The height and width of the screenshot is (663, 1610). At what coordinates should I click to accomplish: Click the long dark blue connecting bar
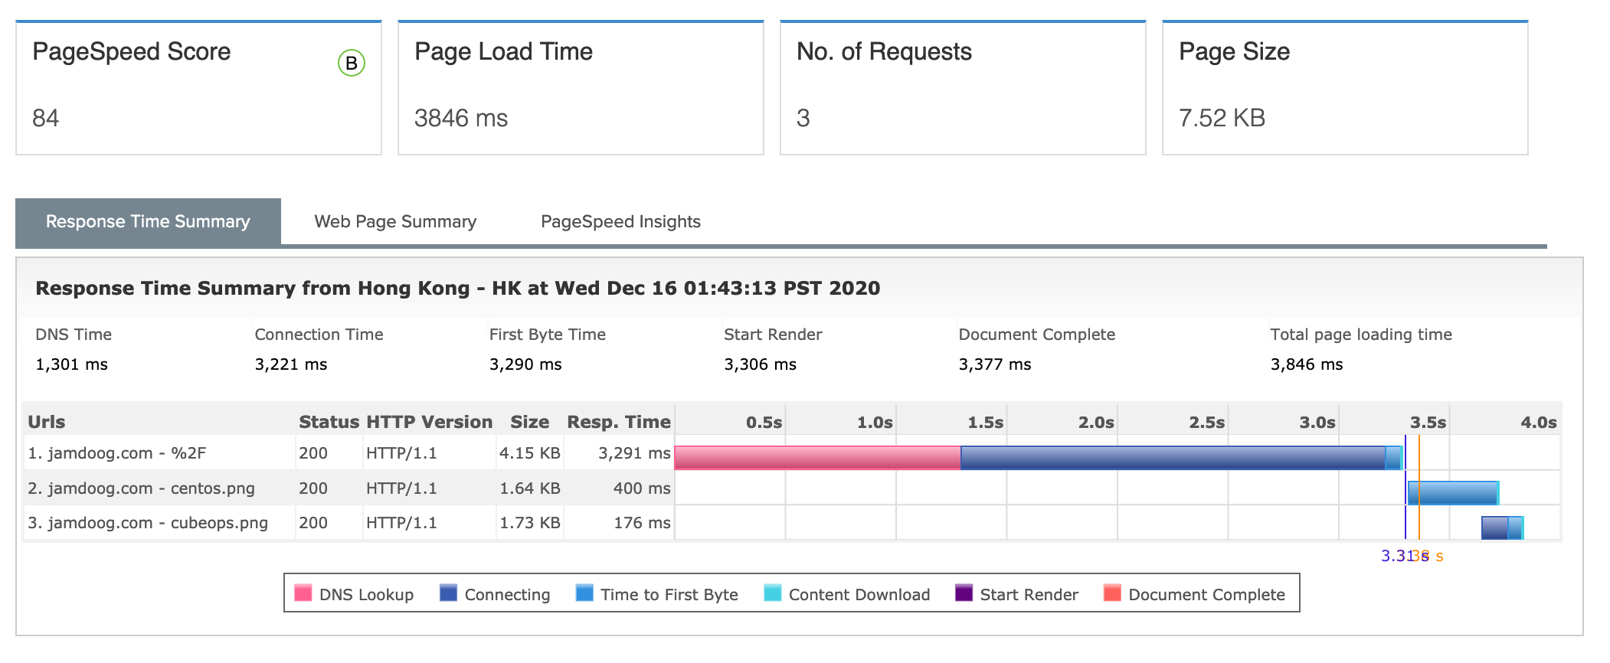pyautogui.click(x=1172, y=458)
